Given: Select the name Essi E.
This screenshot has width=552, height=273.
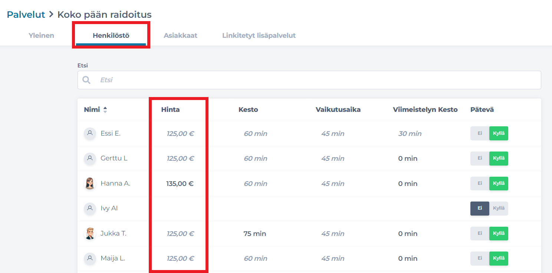Looking at the screenshot, I should (111, 133).
